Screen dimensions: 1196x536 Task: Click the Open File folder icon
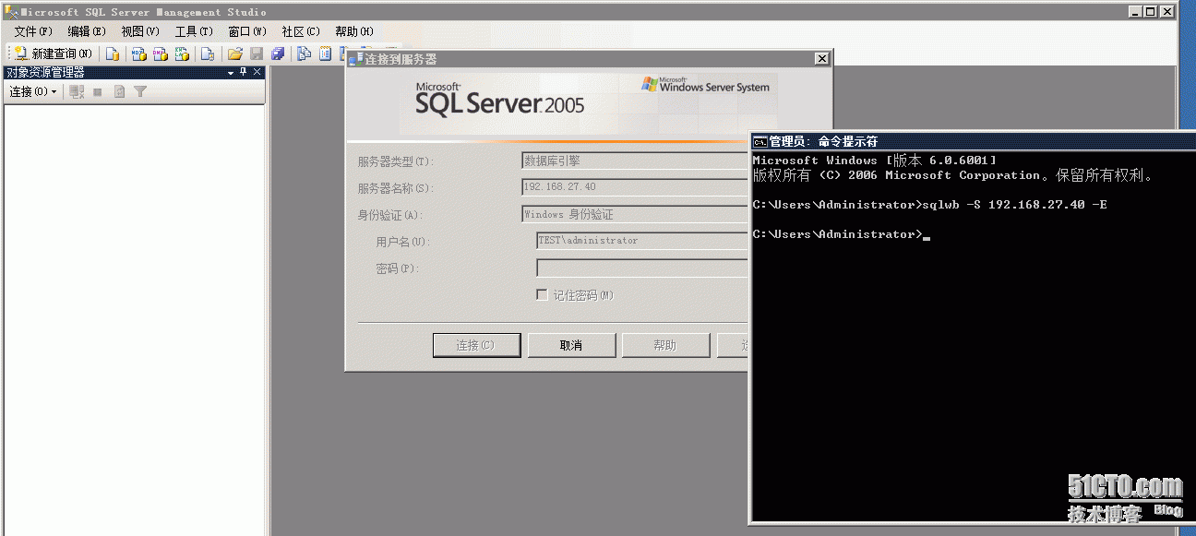(235, 54)
